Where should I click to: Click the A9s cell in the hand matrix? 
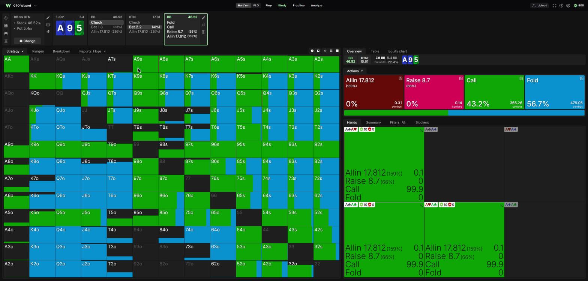tap(145, 64)
